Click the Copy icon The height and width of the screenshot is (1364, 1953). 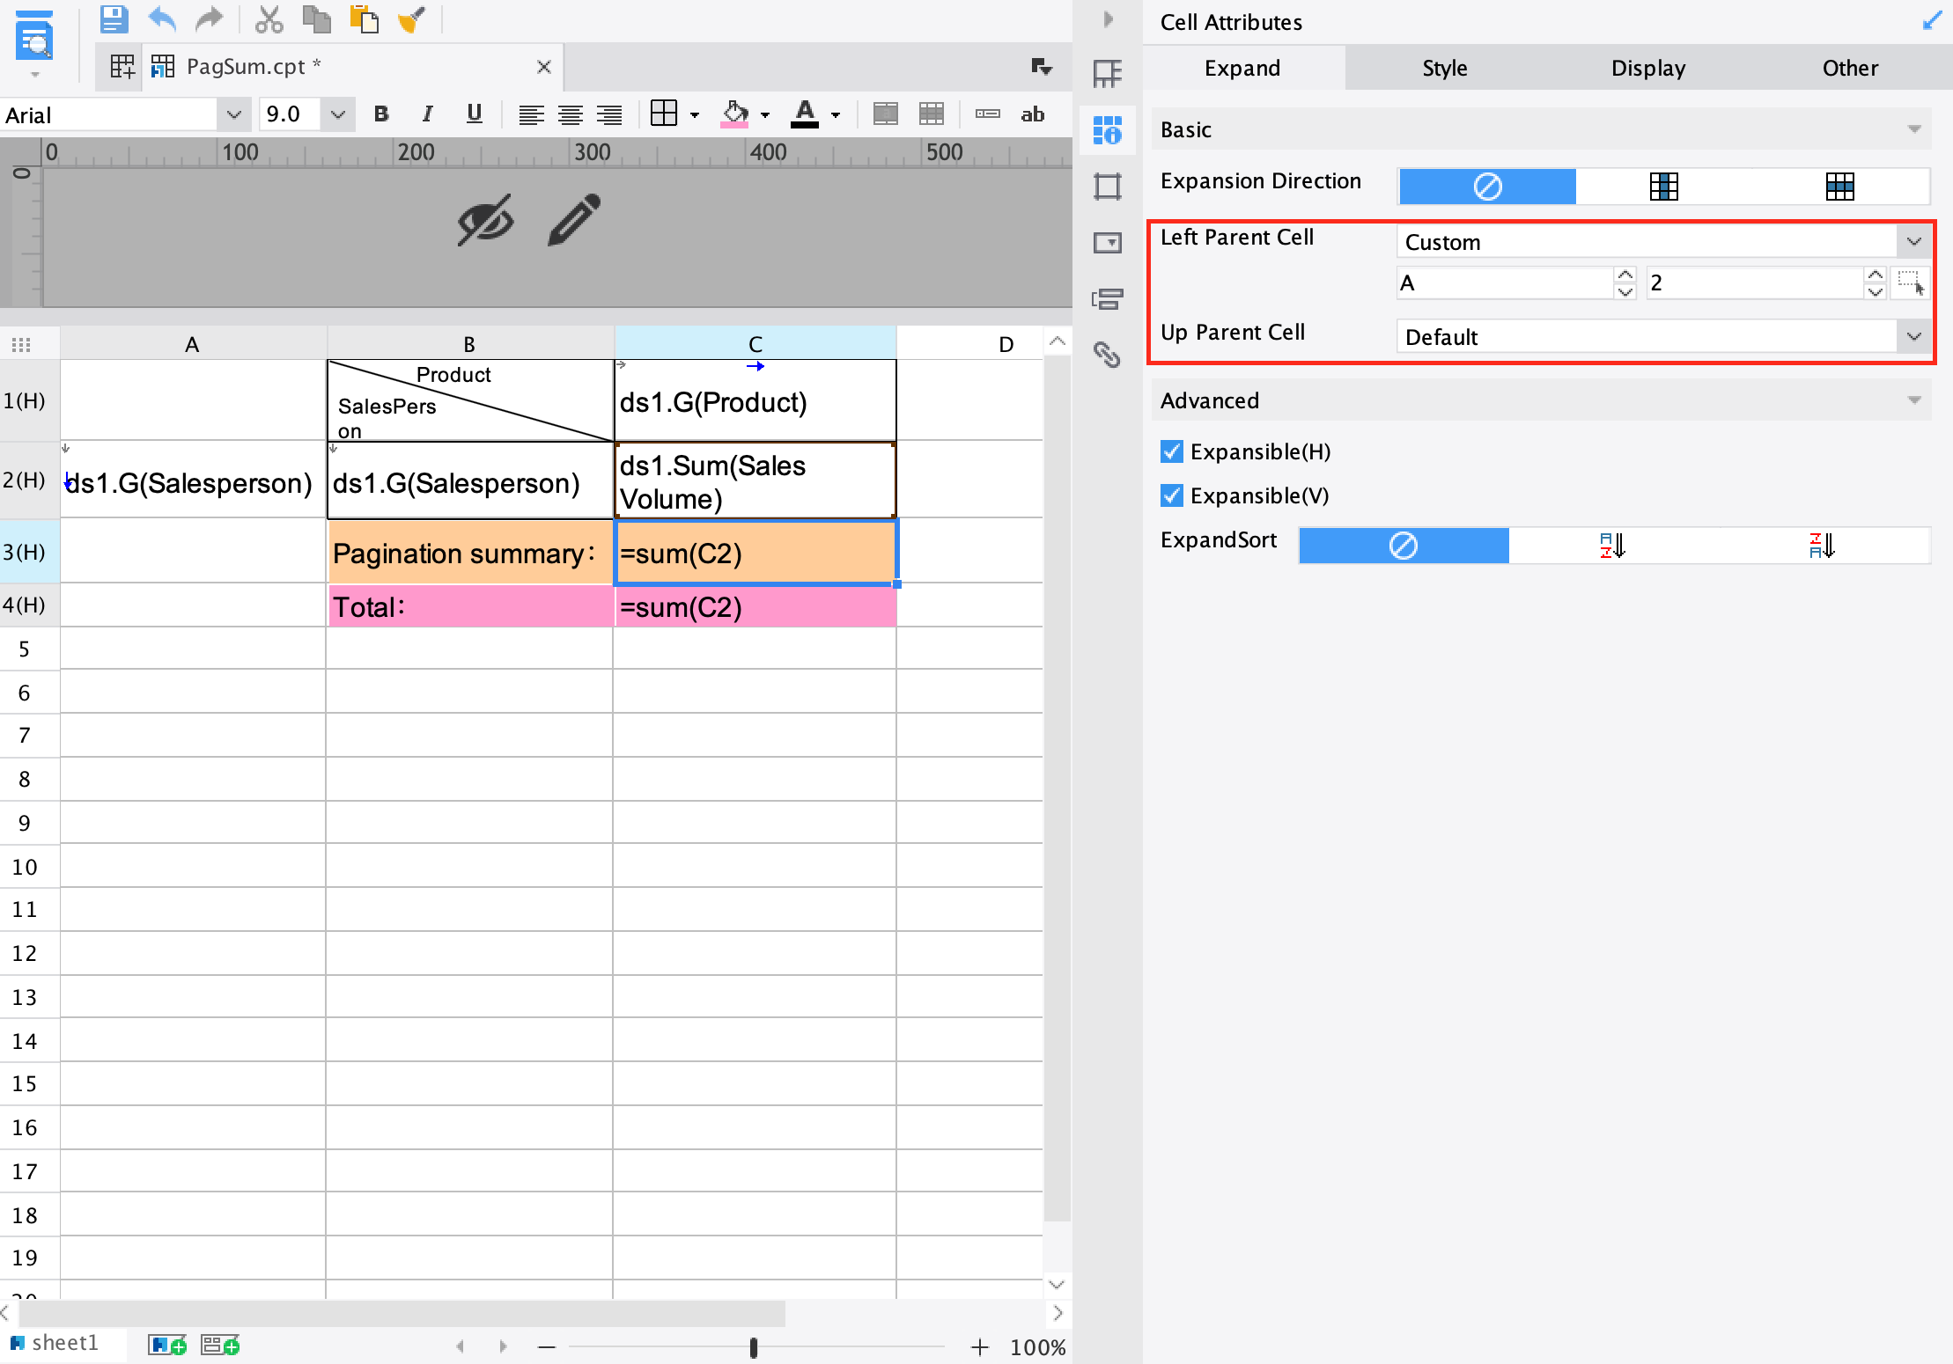point(316,18)
